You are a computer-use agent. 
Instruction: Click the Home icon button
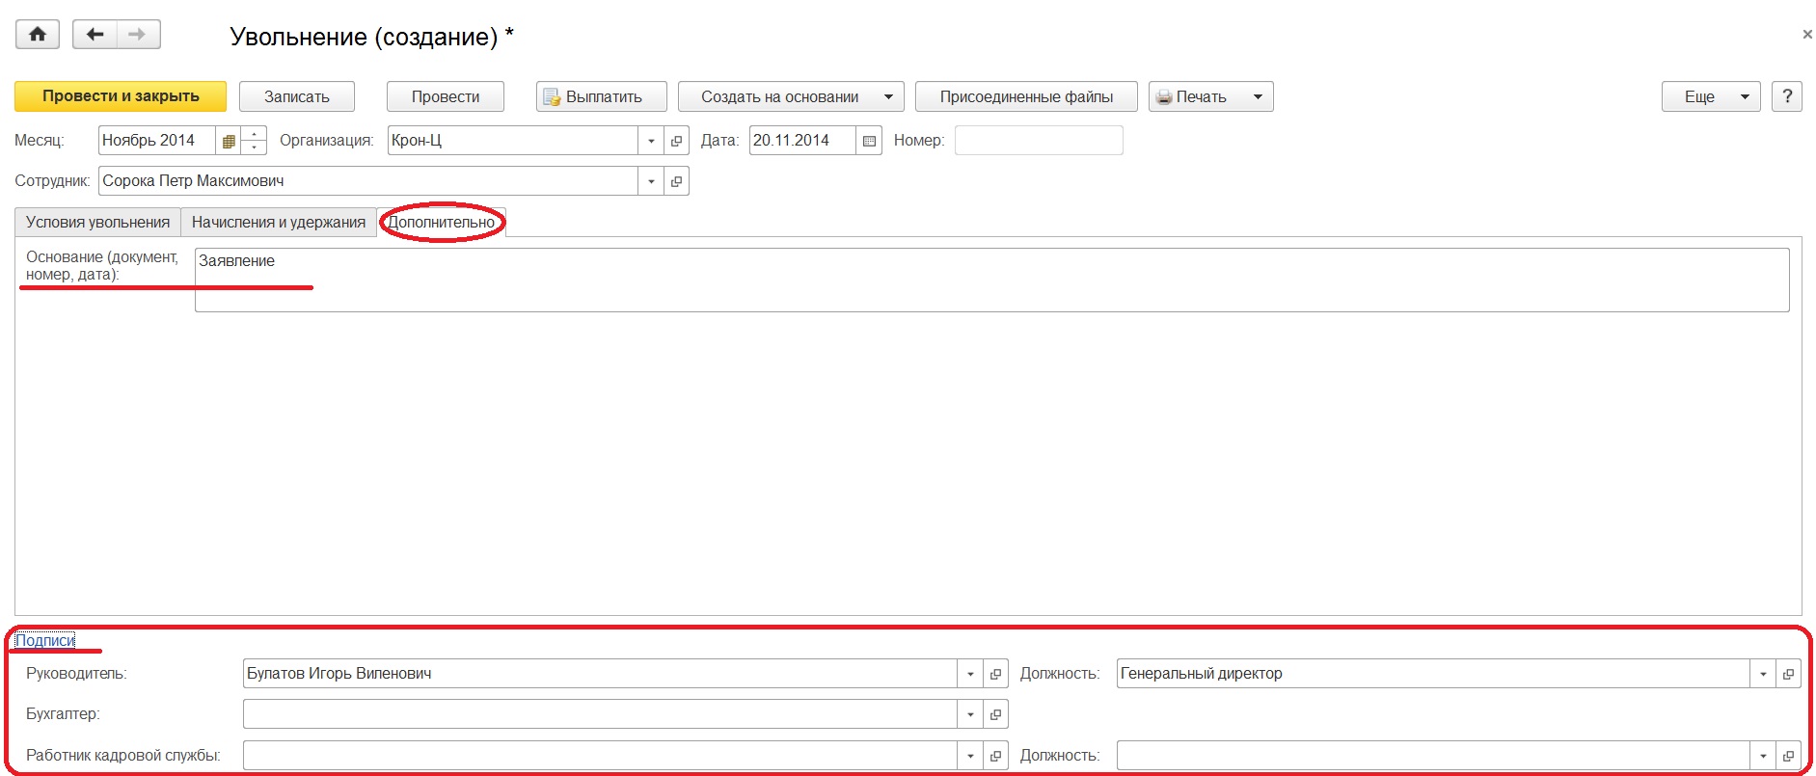click(38, 35)
